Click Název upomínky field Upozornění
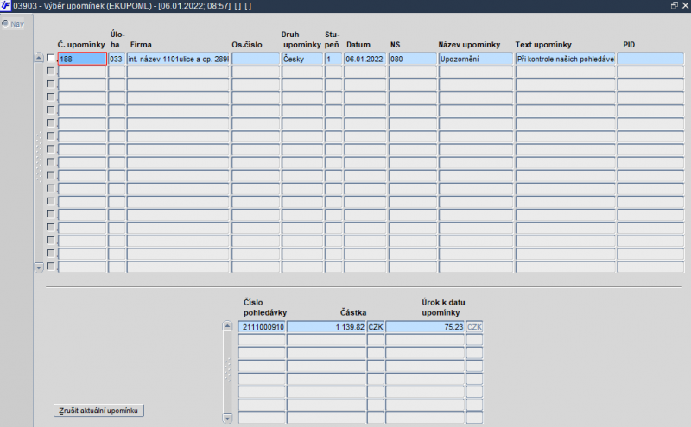Screen dimensions: 691x427 point(476,59)
